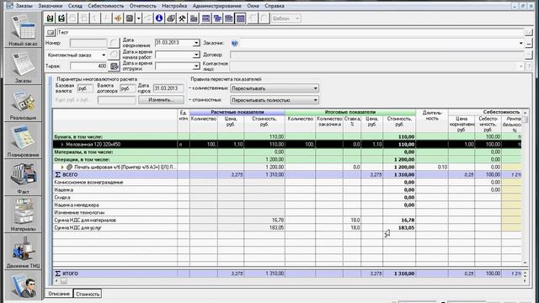The width and height of the screenshot is (539, 303).
Task: Click the order name field containing Тест
Action: pos(291,32)
